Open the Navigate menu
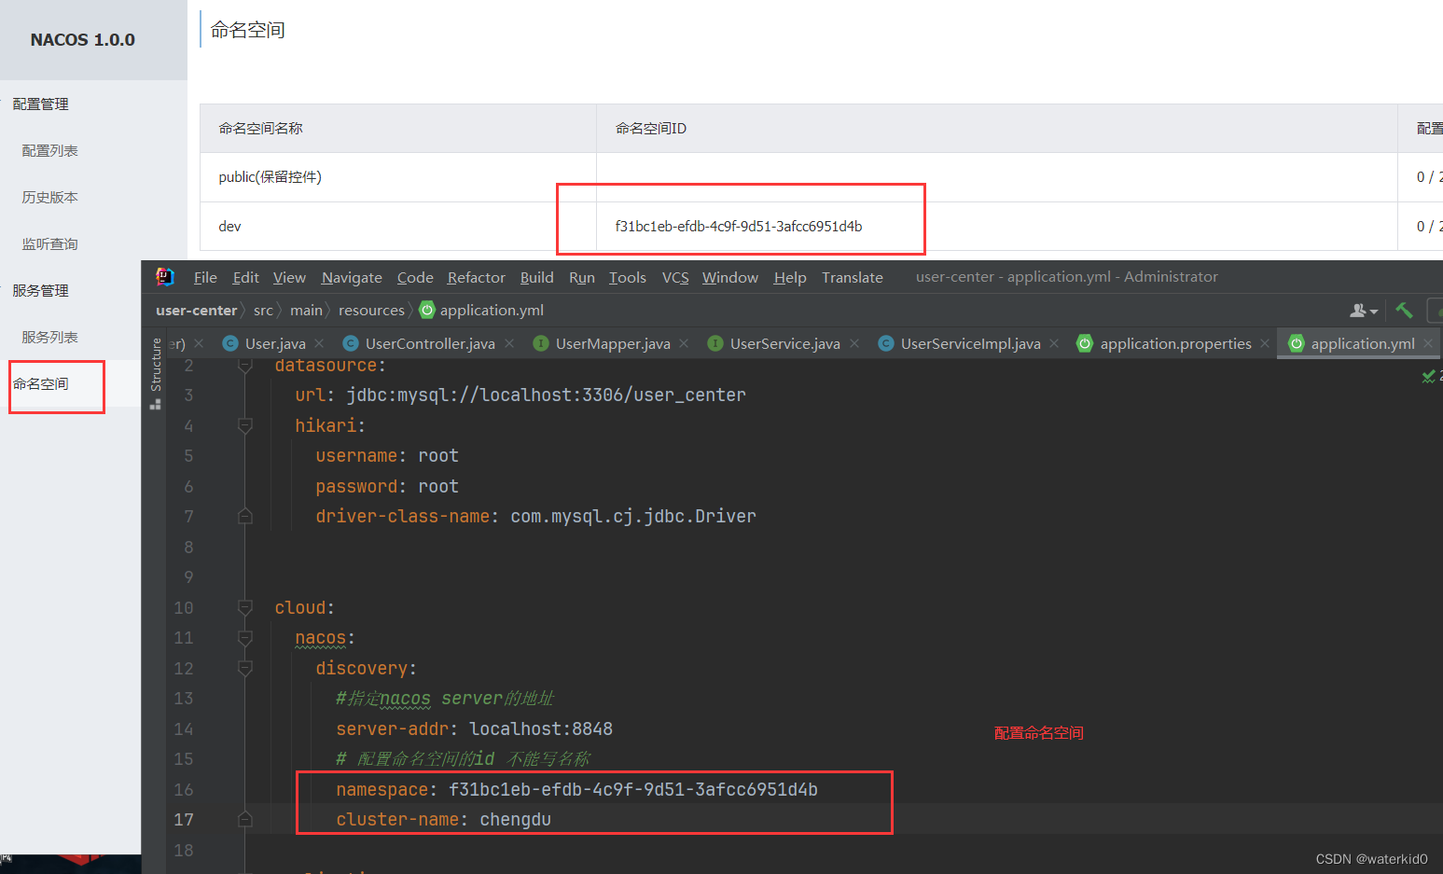Viewport: 1443px width, 874px height. pyautogui.click(x=352, y=277)
